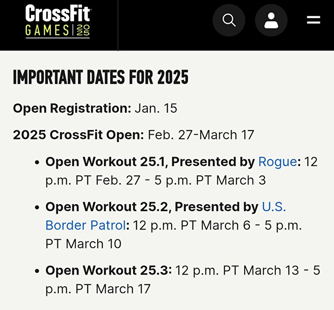This screenshot has height=310, width=334.
Task: Expand the hamburger navigation menu
Action: pos(314,20)
